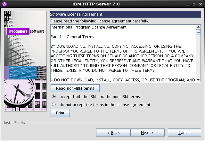Click the scrollbar thumb of license text
Screen dimensions: 205x141
(x=198, y=32)
